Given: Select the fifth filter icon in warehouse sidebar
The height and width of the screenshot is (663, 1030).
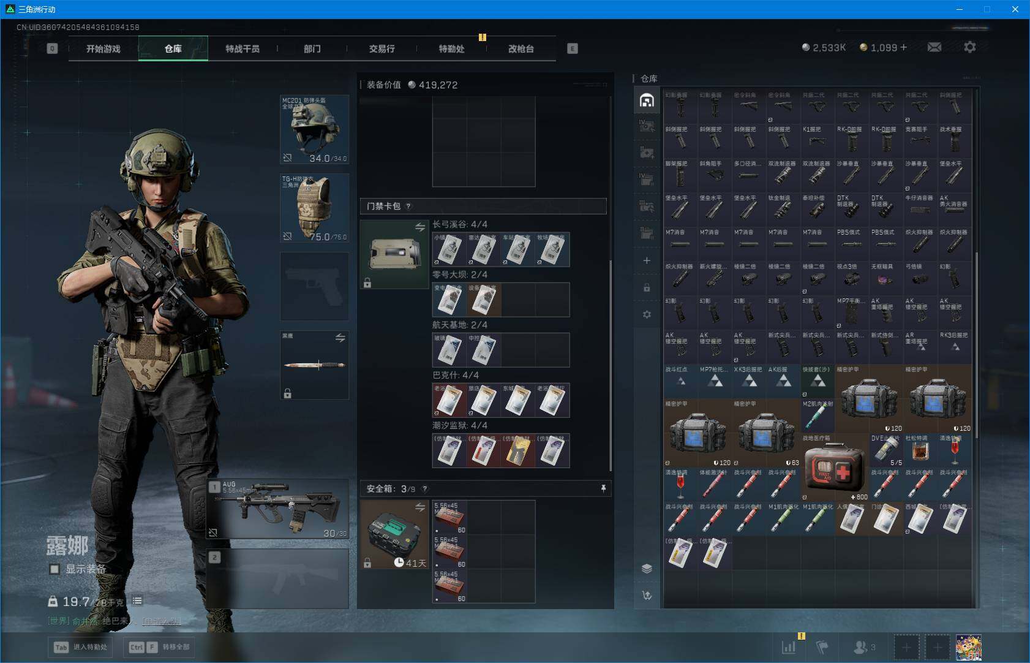Looking at the screenshot, I should 647,206.
